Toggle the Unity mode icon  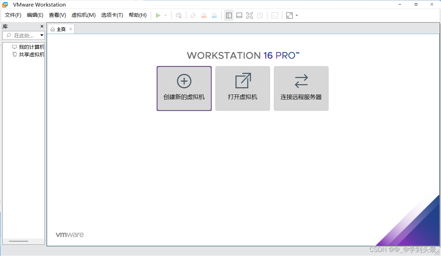click(x=260, y=15)
